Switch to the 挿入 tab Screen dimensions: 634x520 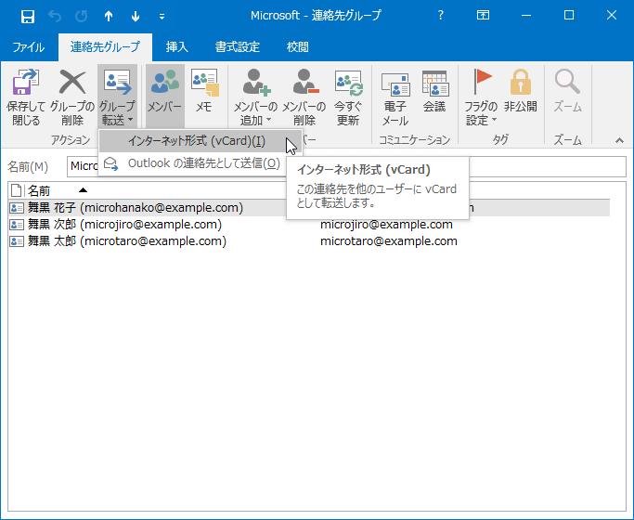tap(176, 47)
